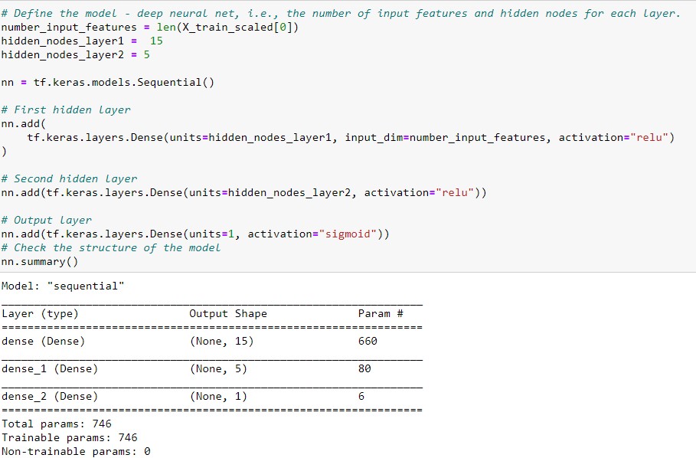Click the '(None, 1)' output shape
Viewport: 696px width, 458px height.
click(x=218, y=396)
